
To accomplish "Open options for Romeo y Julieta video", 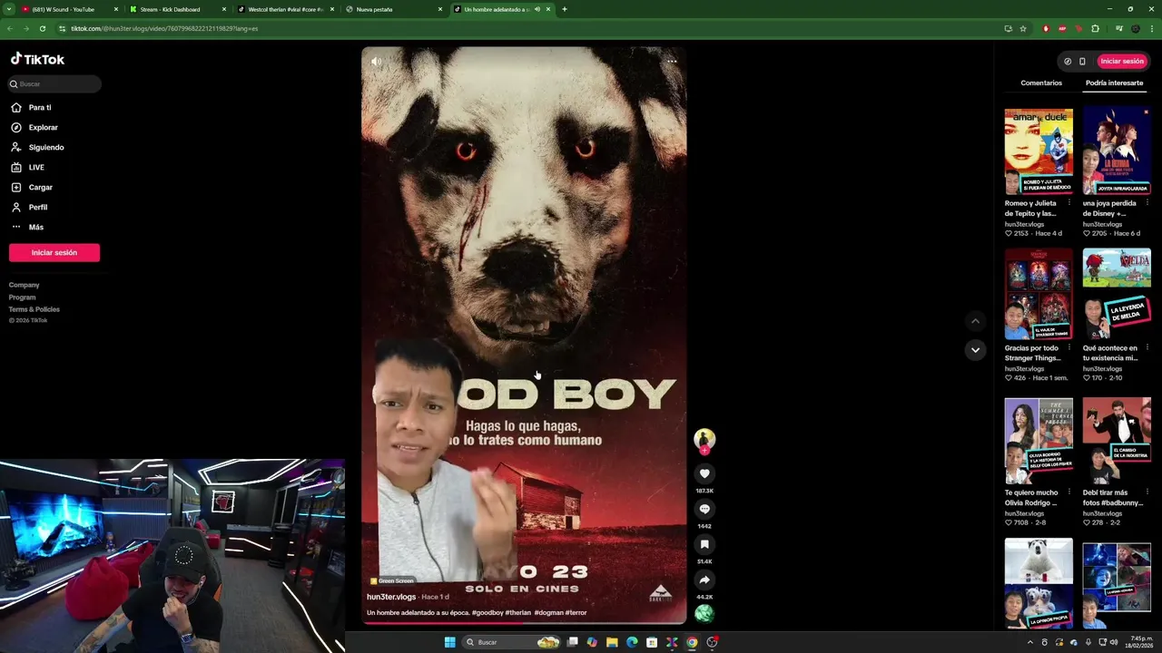I will [1068, 203].
